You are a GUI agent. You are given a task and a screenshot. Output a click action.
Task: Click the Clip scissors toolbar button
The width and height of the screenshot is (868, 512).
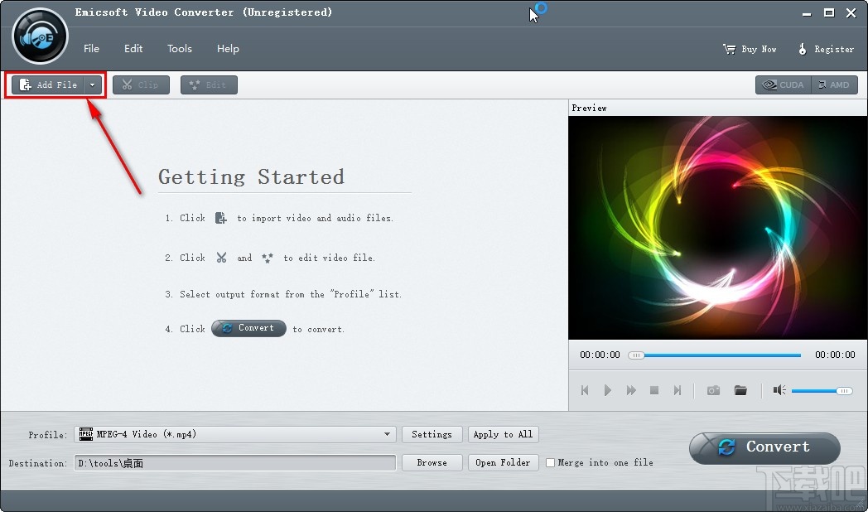[x=141, y=85]
